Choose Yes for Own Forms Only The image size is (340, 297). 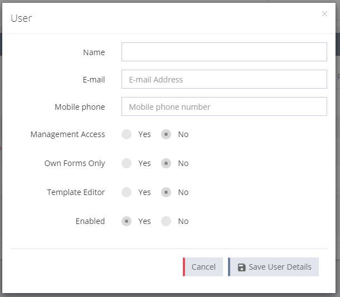(127, 163)
